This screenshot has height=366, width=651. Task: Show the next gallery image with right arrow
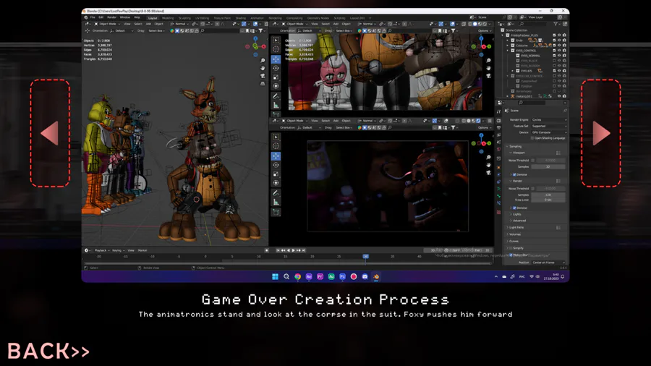[x=601, y=133]
